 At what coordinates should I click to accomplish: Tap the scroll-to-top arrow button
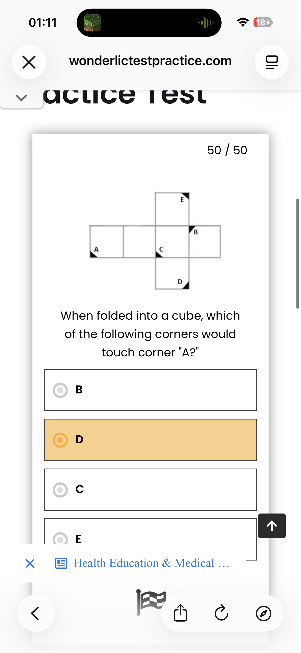click(x=272, y=526)
